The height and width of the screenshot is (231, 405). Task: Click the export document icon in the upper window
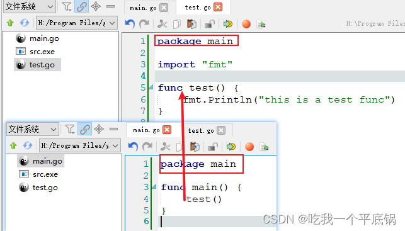261,25
